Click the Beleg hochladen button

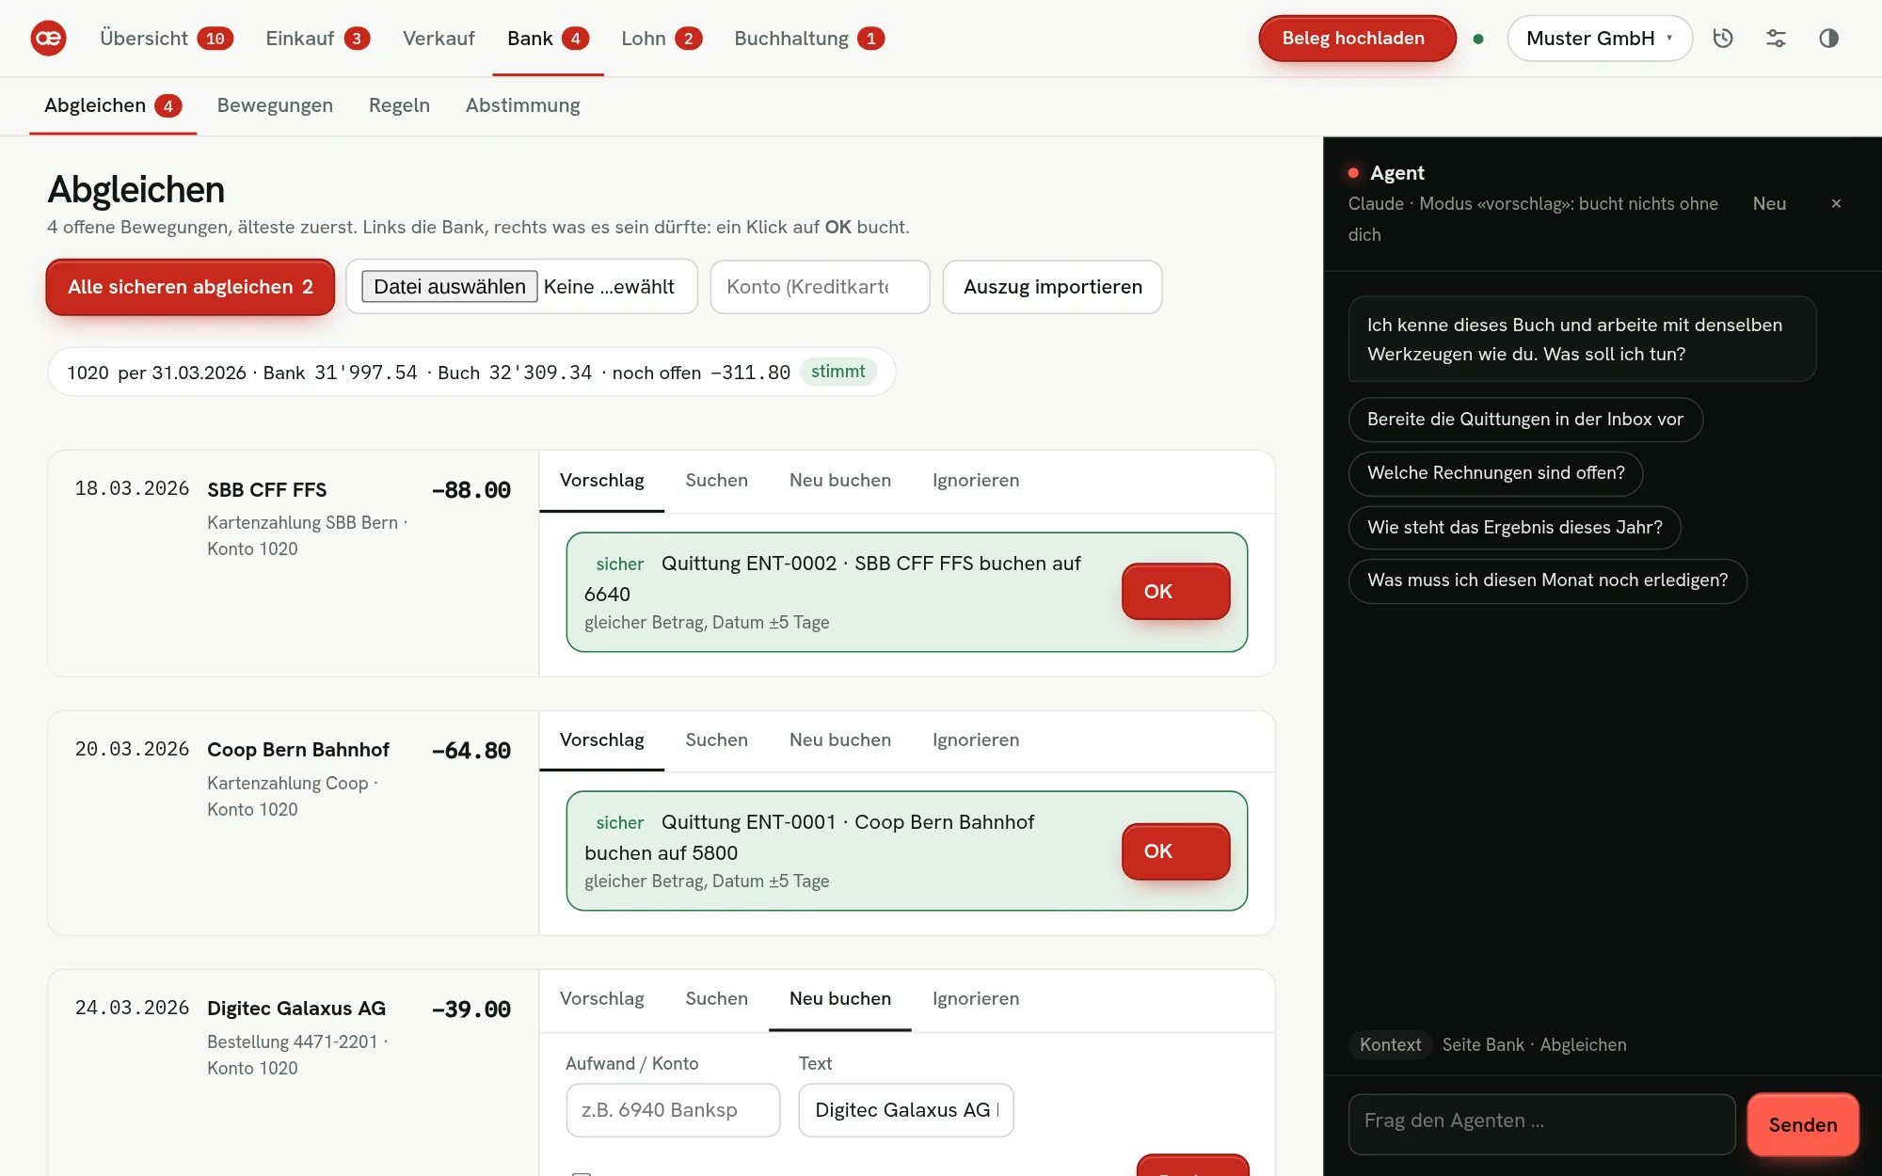(1357, 39)
